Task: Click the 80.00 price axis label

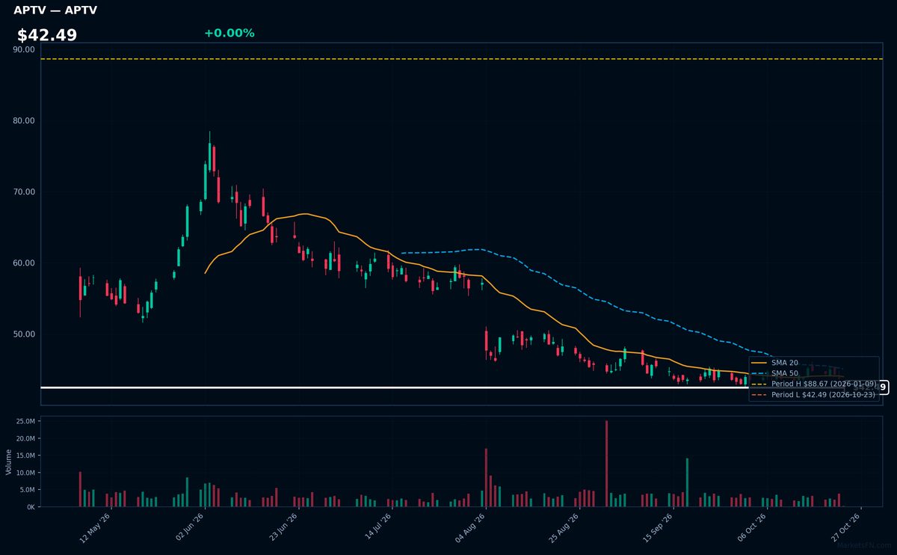Action: click(24, 120)
